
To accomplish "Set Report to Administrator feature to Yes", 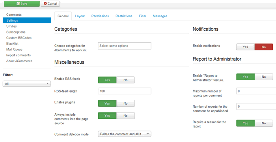I will click(x=245, y=77).
